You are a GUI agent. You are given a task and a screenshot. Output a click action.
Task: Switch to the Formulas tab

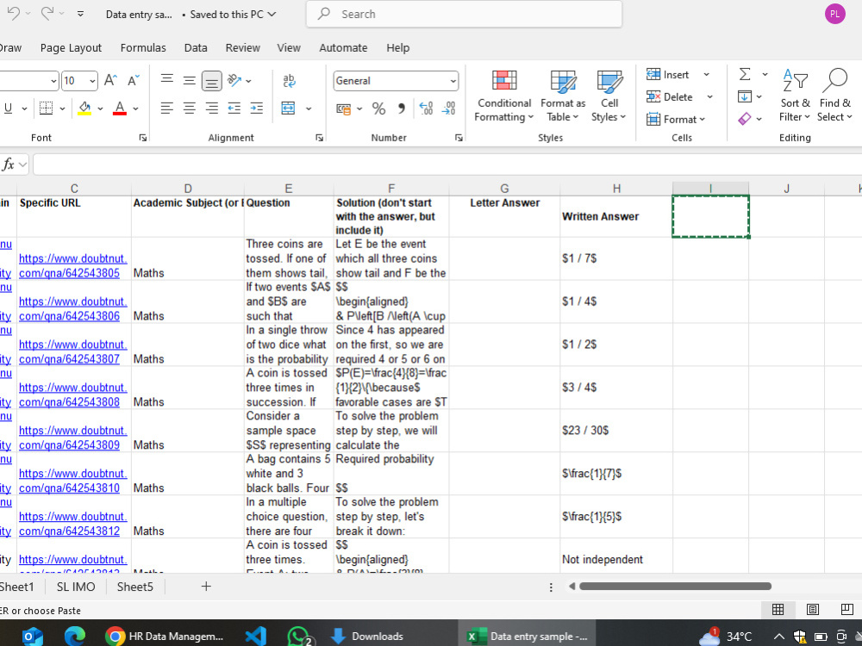pyautogui.click(x=143, y=47)
